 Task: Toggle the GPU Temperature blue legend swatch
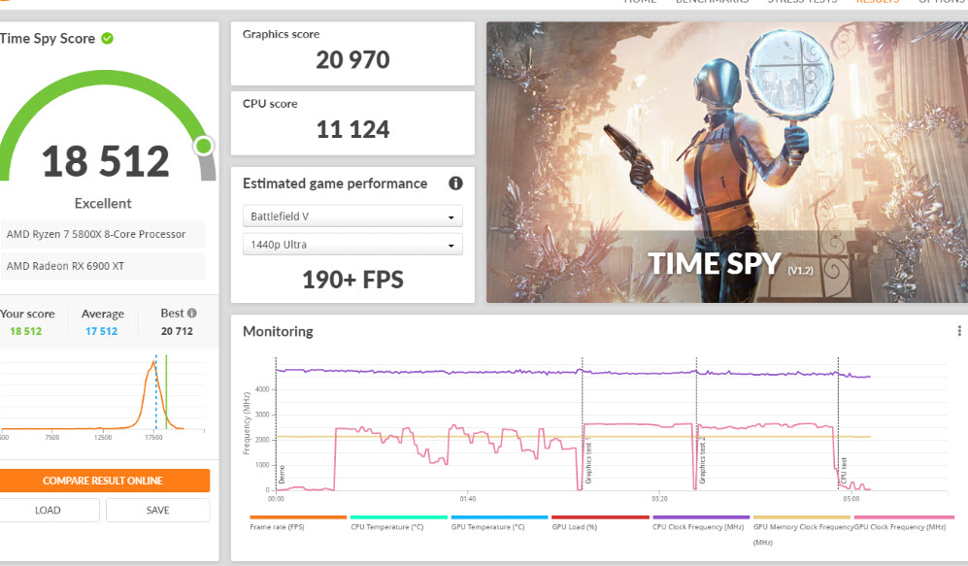[x=499, y=517]
